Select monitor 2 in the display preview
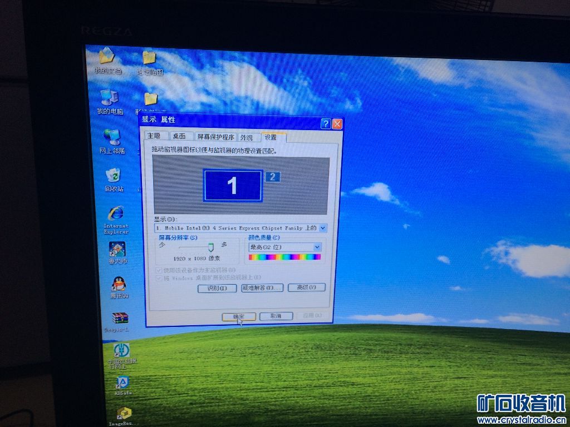 (x=273, y=177)
